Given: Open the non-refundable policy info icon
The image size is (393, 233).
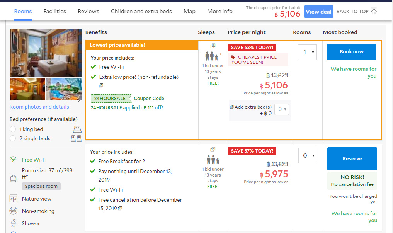Looking at the screenshot, I should coord(101,85).
